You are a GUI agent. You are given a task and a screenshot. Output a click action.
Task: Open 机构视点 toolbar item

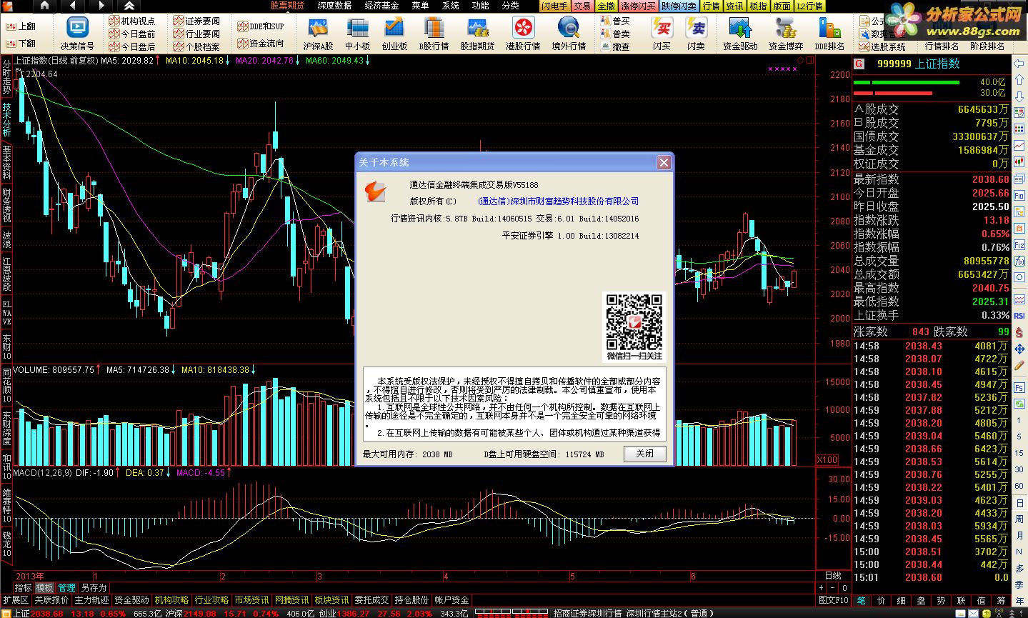pos(132,21)
